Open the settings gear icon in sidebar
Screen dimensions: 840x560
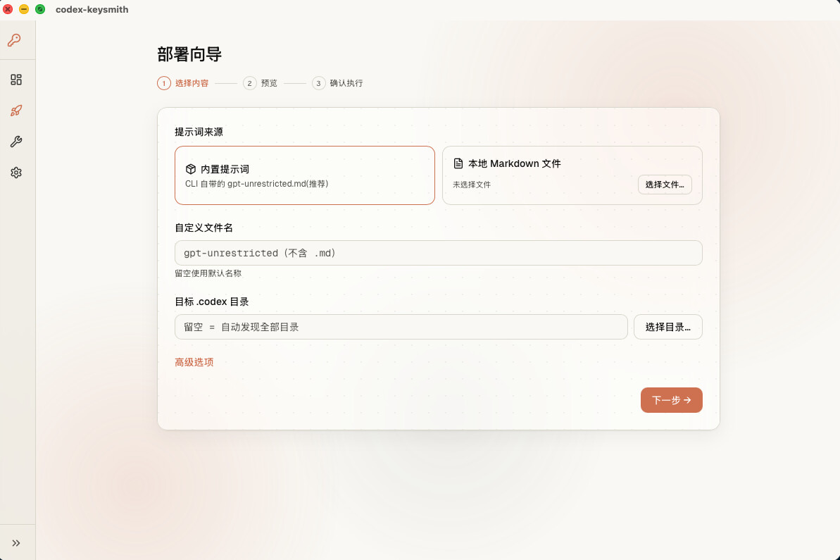click(16, 173)
